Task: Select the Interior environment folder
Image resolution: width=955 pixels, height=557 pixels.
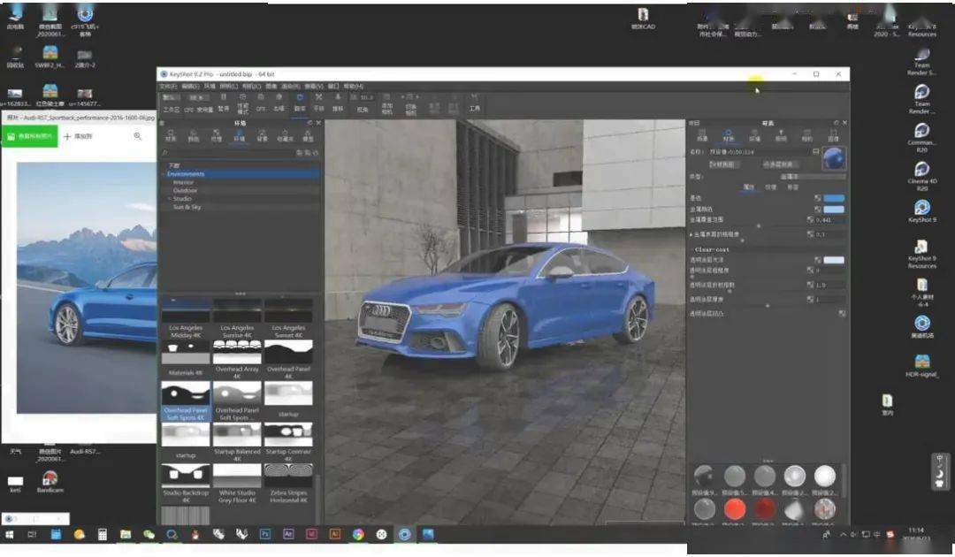Action: [183, 183]
